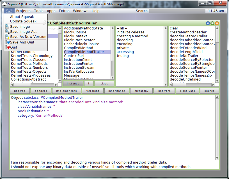Click right arrow of category list horizontal scrollbar
Image resolution: width=229 pixels, height=179 pixels.
click(56, 85)
